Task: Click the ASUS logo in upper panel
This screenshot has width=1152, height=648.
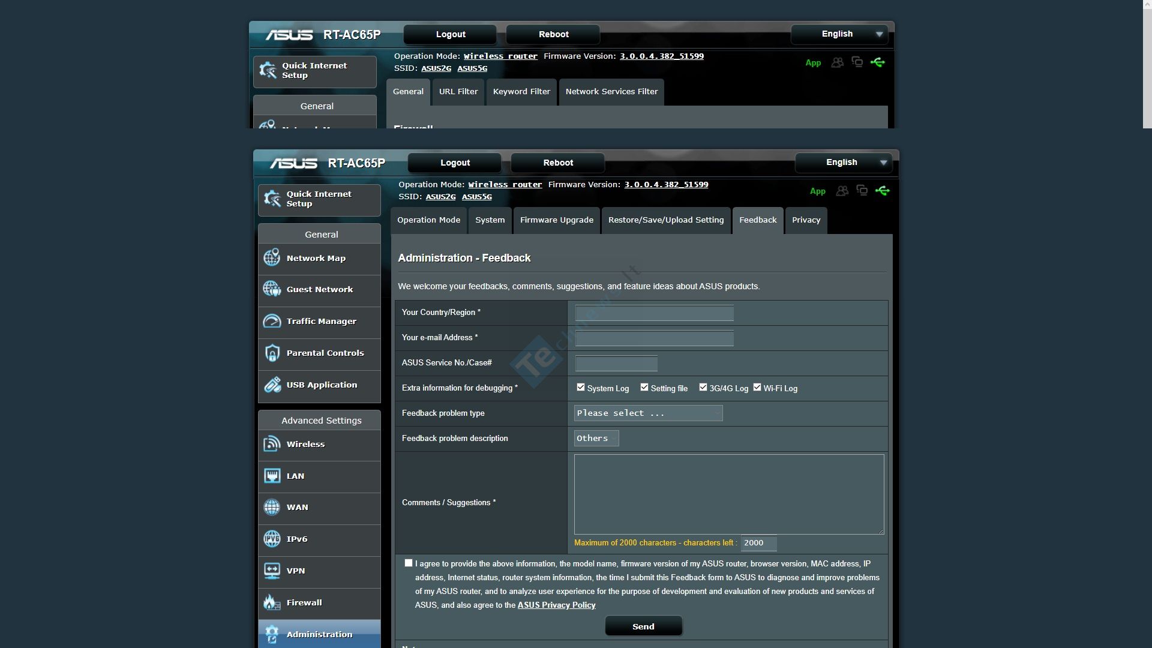Action: coord(289,35)
